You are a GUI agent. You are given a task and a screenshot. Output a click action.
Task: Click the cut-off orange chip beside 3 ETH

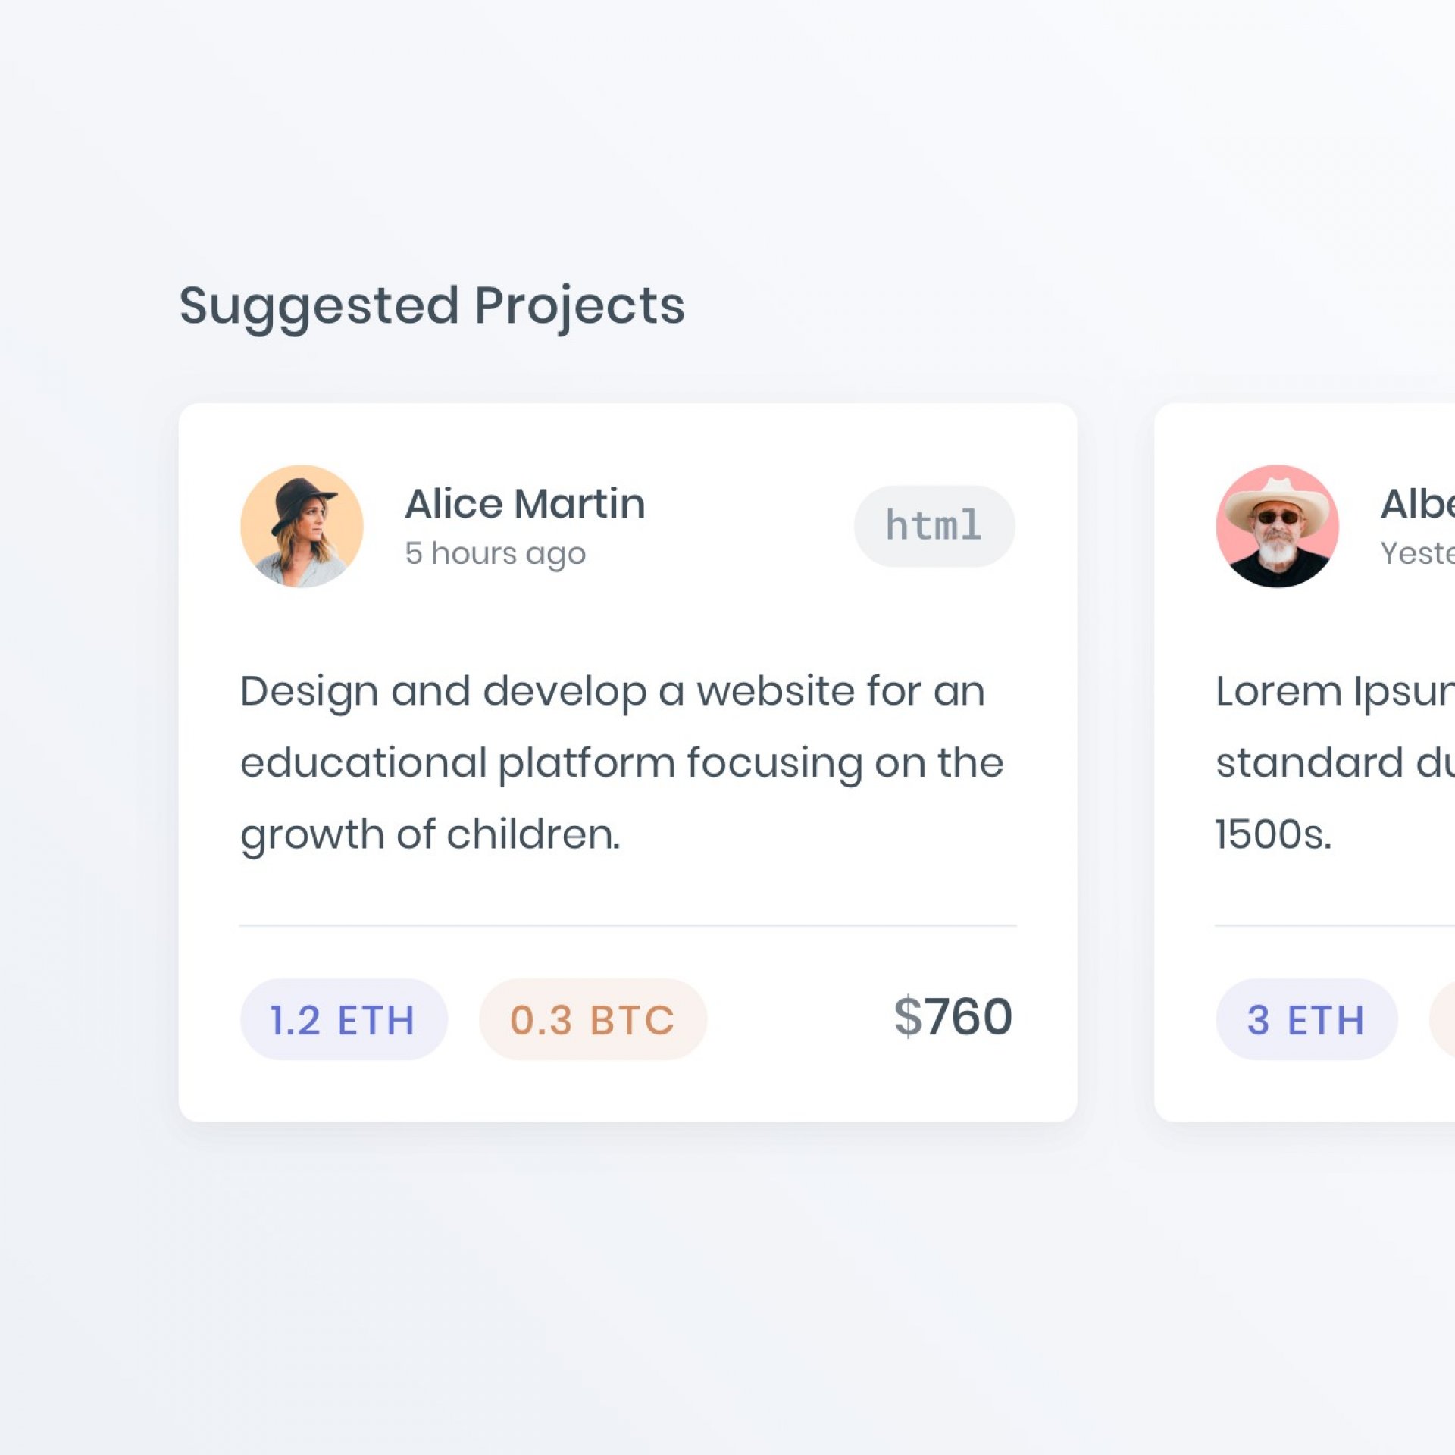(x=1443, y=1019)
